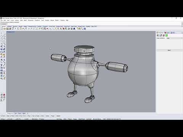
Task: Toggle Osnap in status bar
Action: 75,119
